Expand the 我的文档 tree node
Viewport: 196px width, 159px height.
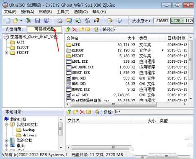pyautogui.click(x=6, y=140)
